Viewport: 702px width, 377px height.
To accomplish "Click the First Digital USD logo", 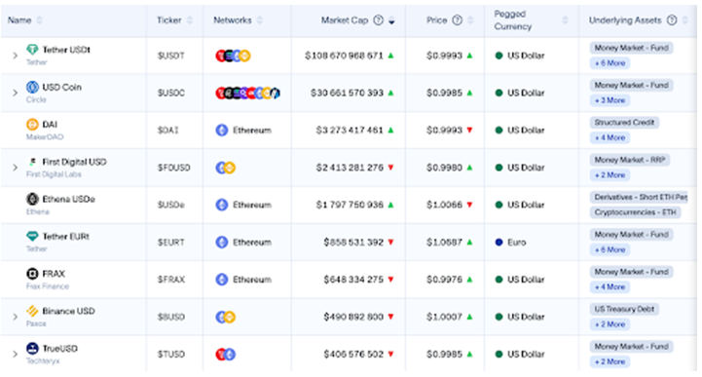I will [x=32, y=162].
